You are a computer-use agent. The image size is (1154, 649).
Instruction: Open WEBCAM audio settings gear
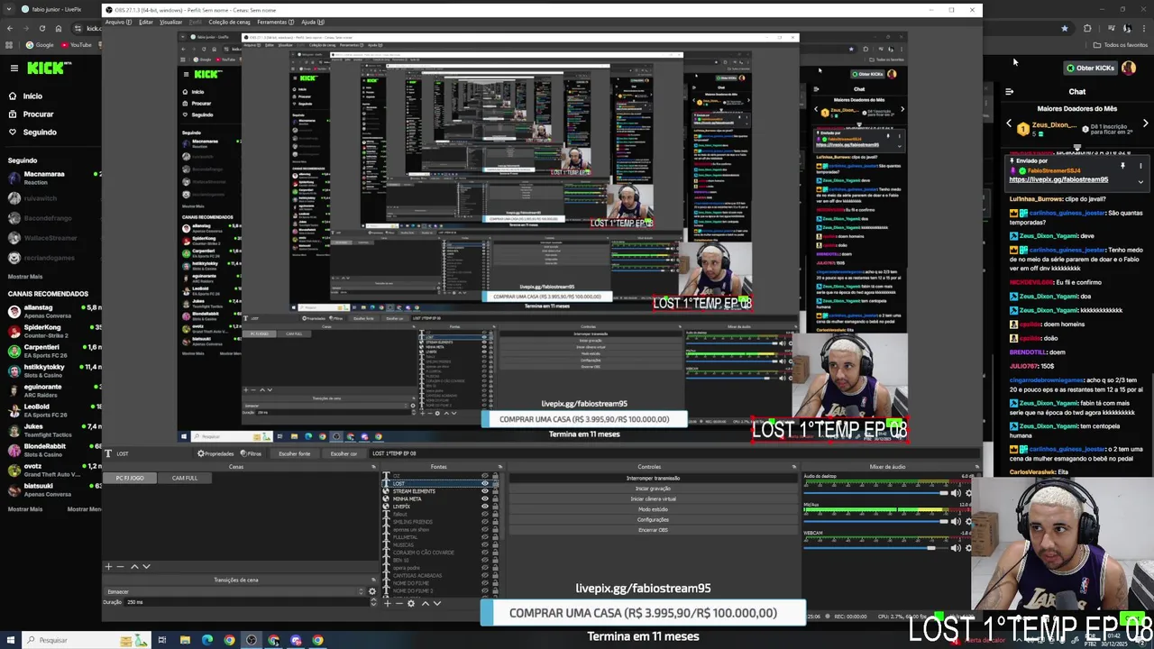(968, 548)
